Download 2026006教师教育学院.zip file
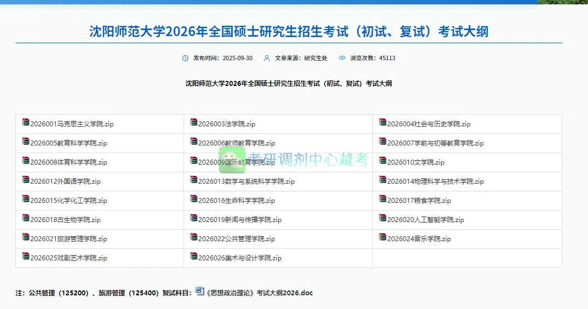The height and width of the screenshot is (309, 588). (237, 143)
